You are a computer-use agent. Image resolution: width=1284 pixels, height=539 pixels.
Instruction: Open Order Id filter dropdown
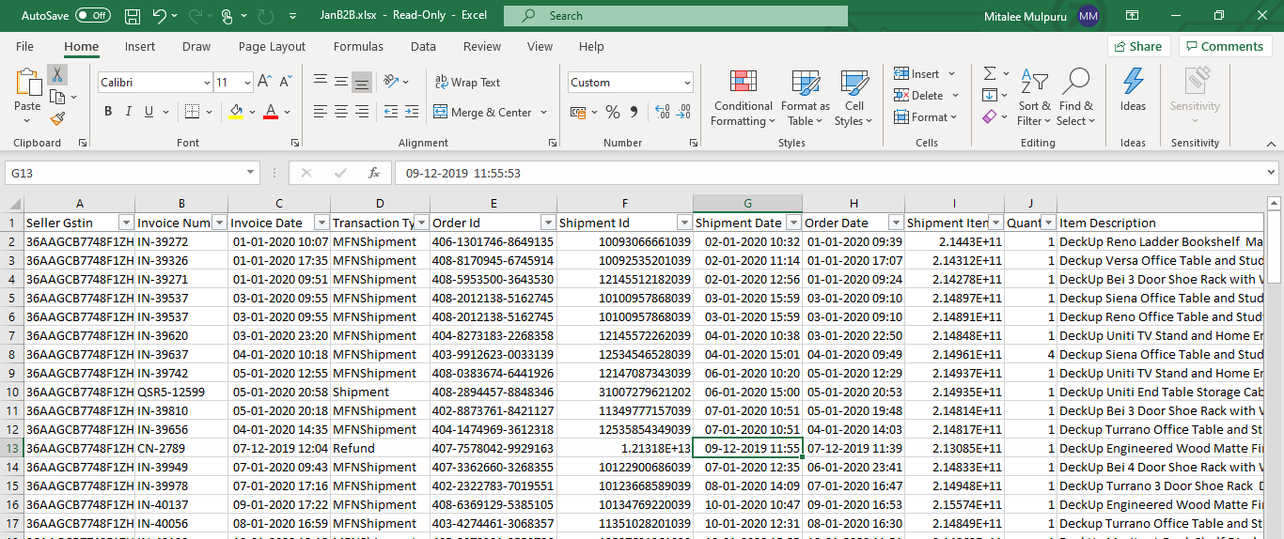(547, 223)
